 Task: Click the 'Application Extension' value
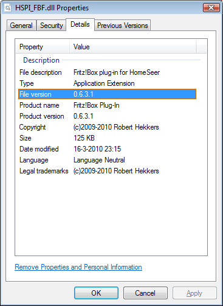[104, 83]
